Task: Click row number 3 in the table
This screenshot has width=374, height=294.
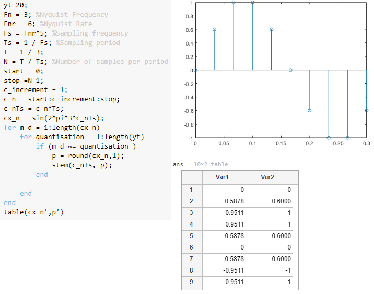Action: 192,213
